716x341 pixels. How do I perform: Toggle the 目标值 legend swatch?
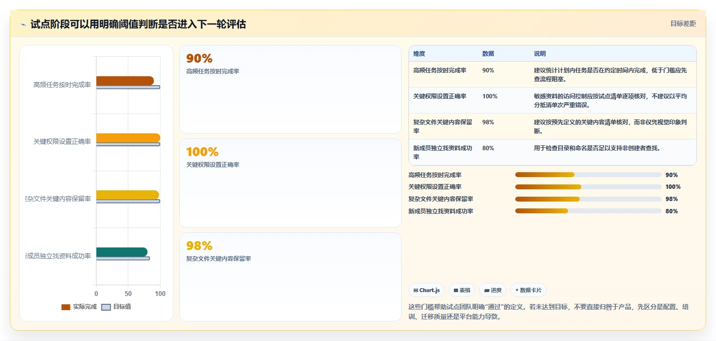(106, 307)
